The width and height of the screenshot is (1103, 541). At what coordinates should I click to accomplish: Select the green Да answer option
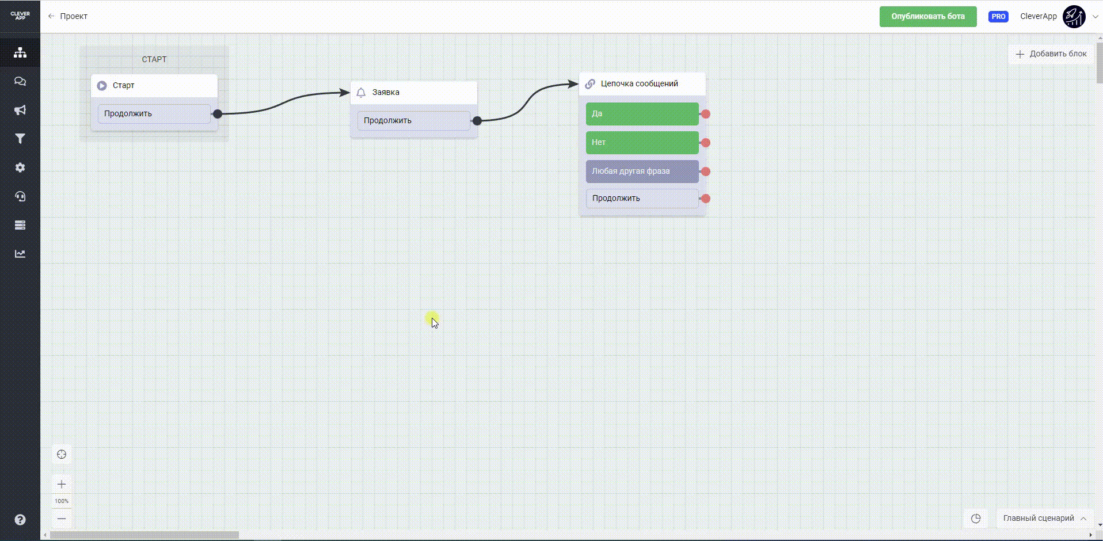pyautogui.click(x=642, y=114)
